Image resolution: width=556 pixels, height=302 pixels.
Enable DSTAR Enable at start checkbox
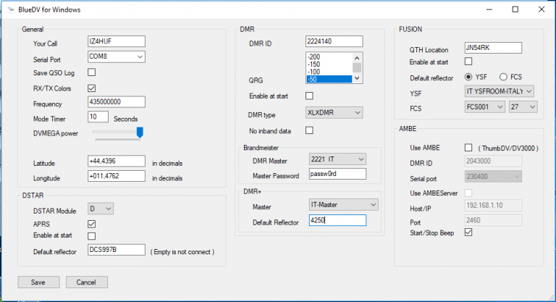coord(91,236)
